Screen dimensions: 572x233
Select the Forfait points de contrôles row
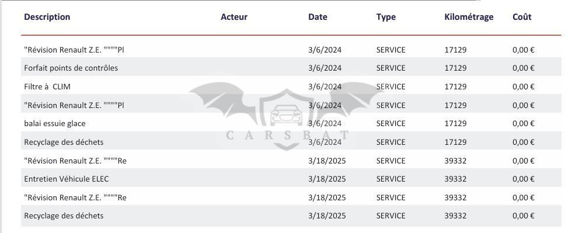coord(291,68)
